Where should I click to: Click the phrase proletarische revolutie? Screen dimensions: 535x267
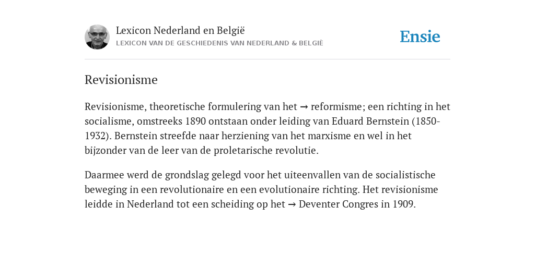point(266,151)
